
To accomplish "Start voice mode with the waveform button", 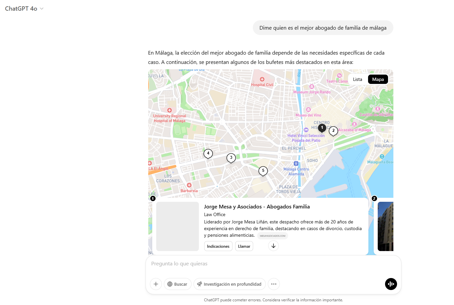I will pos(391,284).
